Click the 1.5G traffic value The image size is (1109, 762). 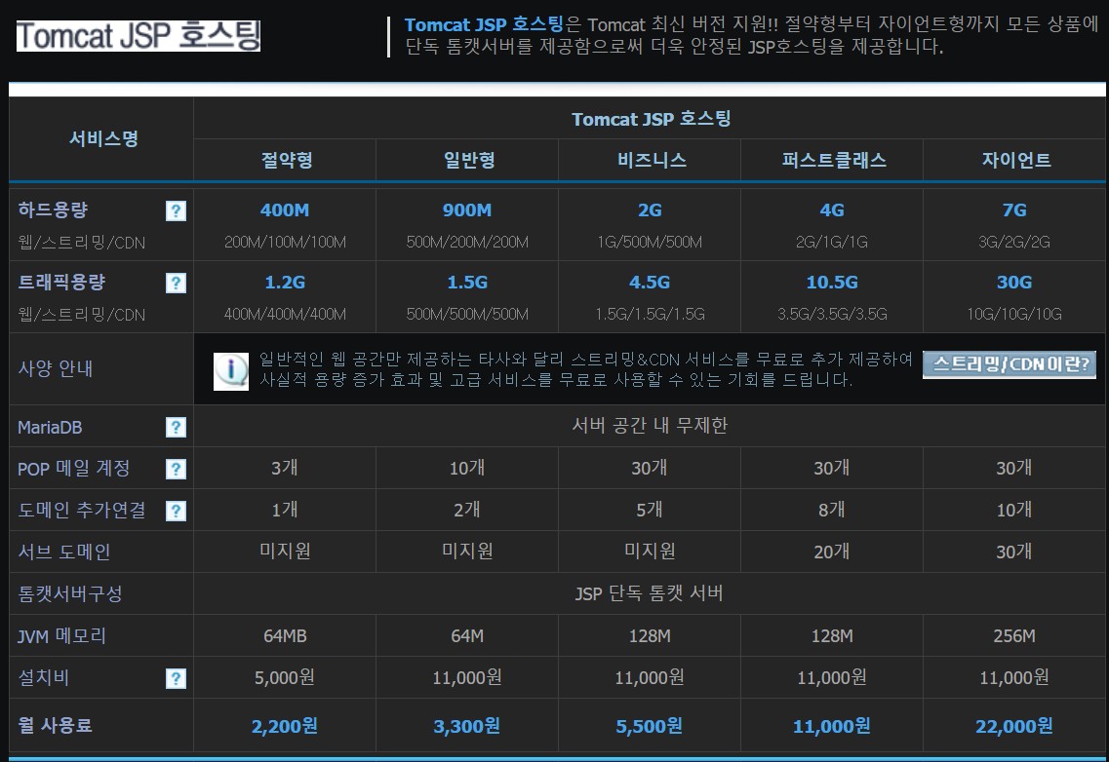467,282
